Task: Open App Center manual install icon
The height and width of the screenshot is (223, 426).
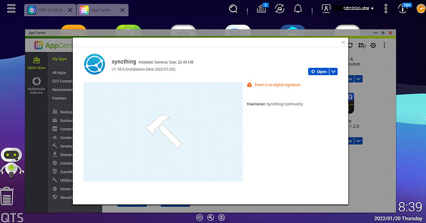Action: (362, 46)
